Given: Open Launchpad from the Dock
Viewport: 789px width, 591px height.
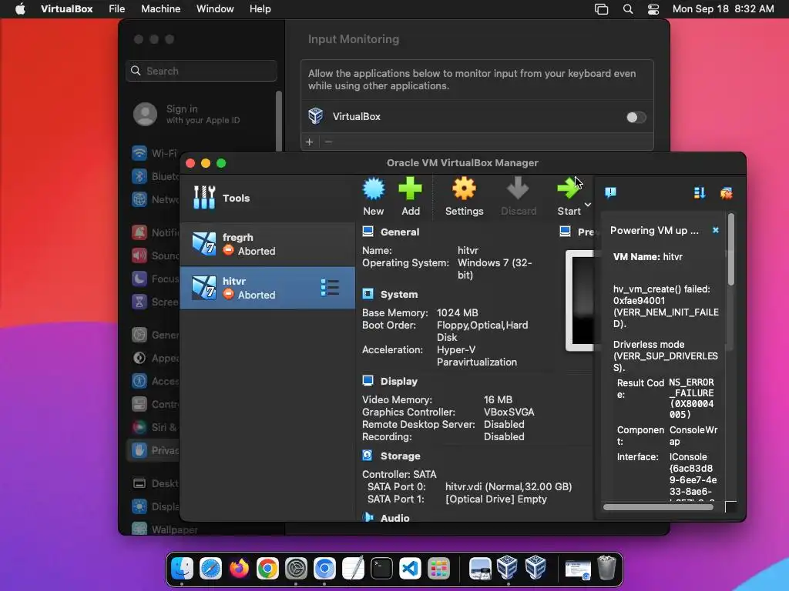Looking at the screenshot, I should pos(438,569).
